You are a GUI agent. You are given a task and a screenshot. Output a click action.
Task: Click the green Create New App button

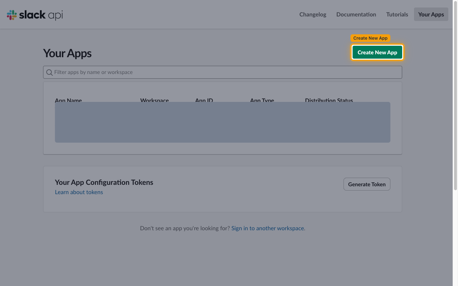[x=377, y=52]
